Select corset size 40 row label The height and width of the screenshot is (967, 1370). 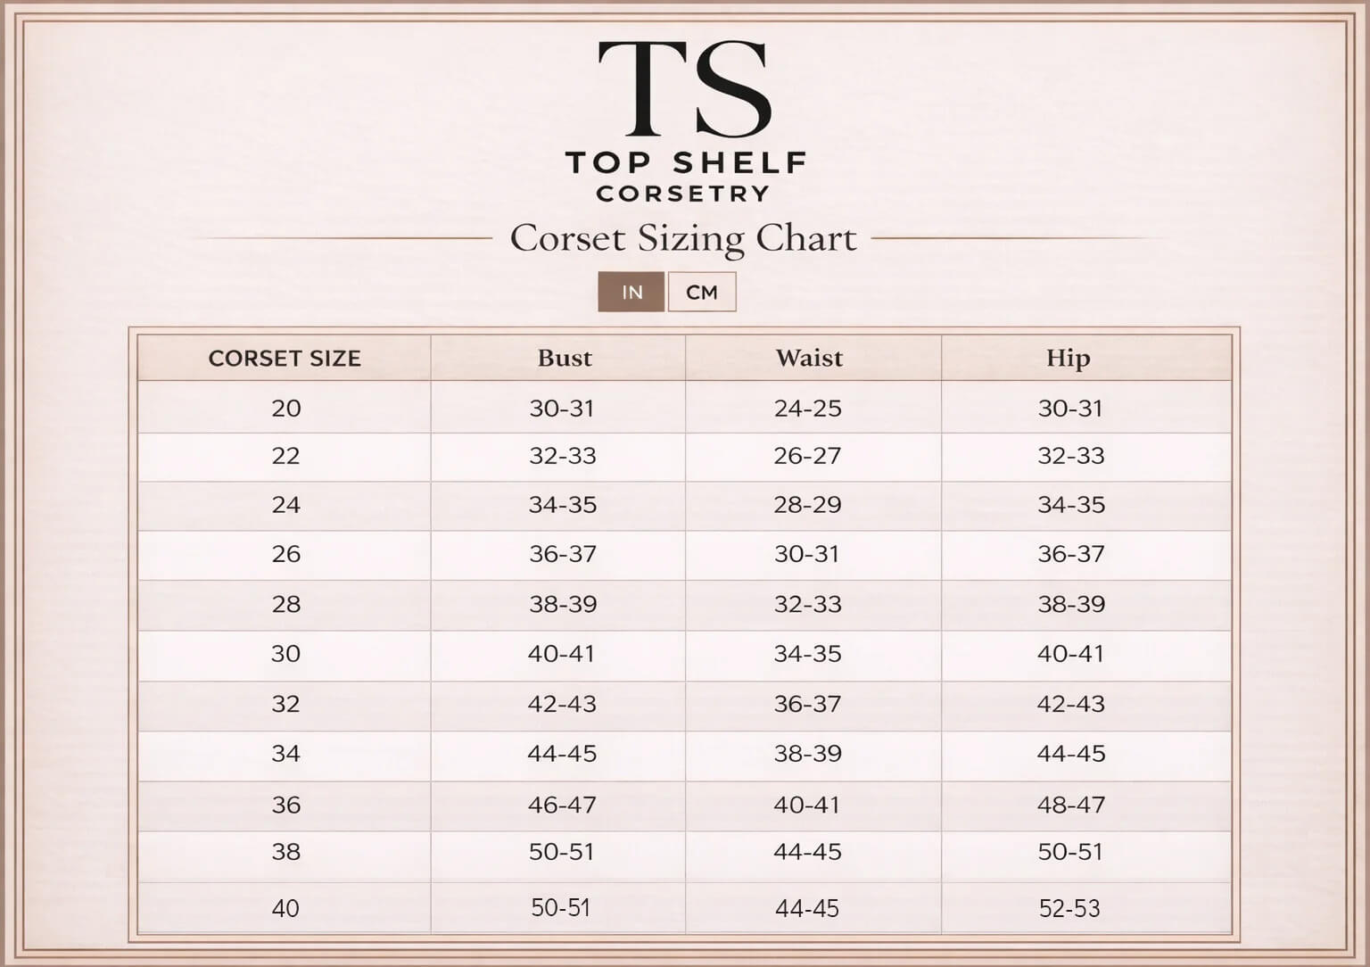tap(285, 908)
